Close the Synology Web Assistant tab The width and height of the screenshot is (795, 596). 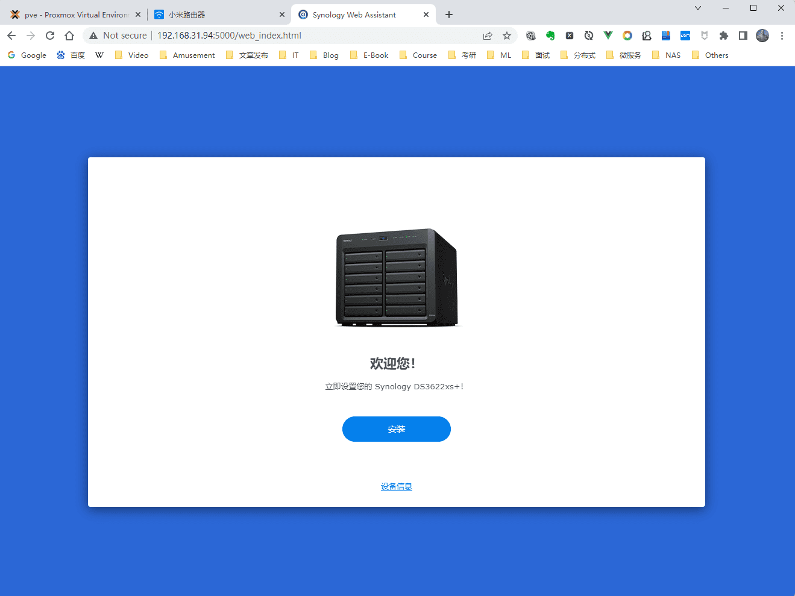coord(426,14)
